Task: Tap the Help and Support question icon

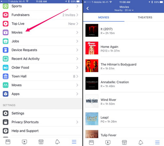Action: click(6, 131)
